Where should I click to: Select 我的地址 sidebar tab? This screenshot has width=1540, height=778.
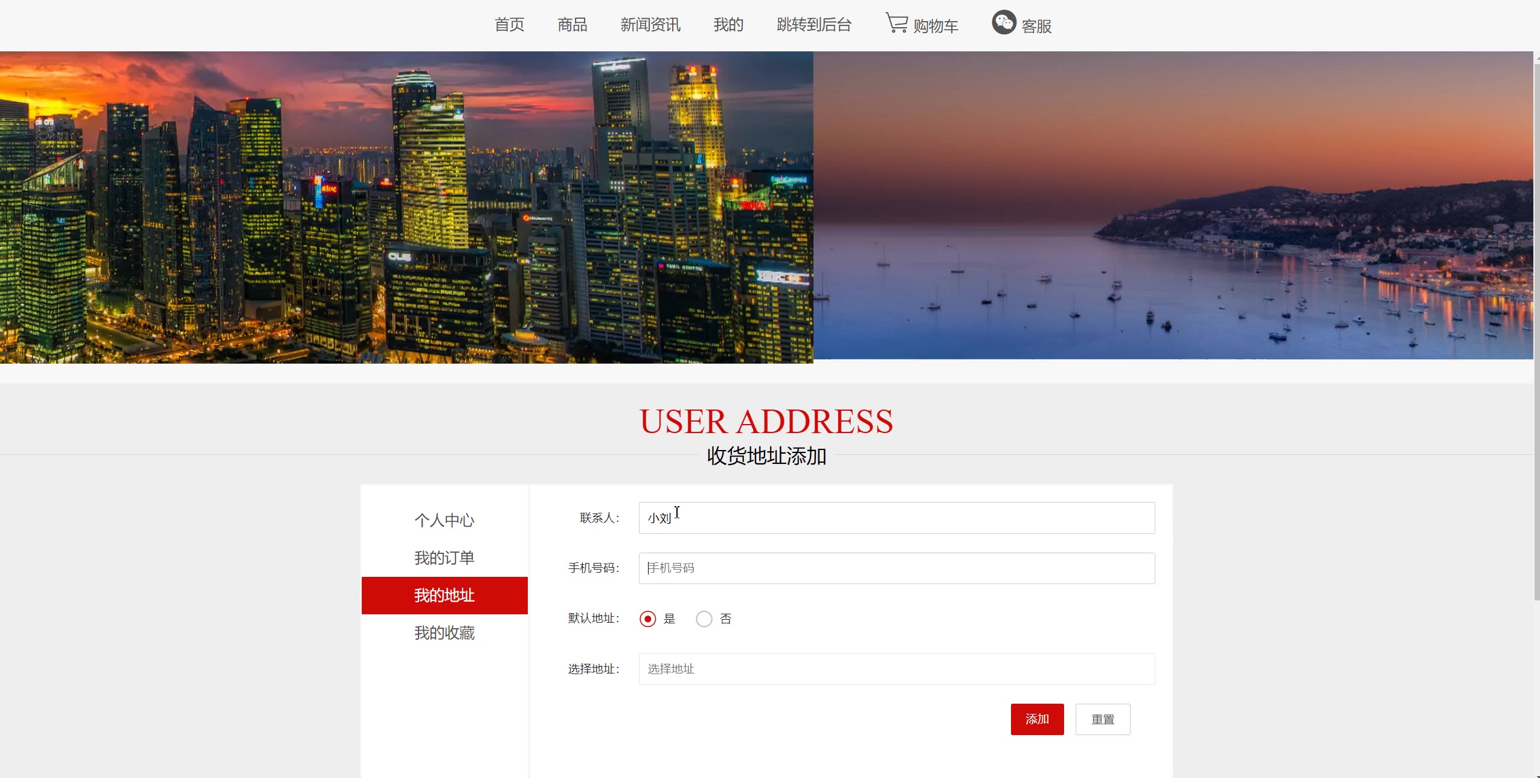444,596
